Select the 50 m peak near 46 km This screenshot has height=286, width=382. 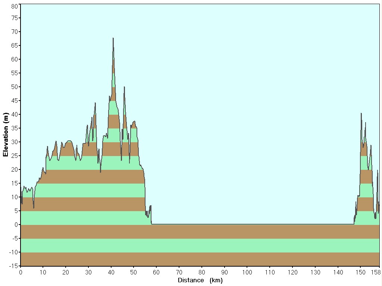pos(124,87)
